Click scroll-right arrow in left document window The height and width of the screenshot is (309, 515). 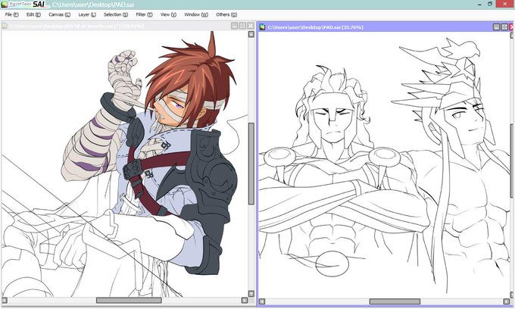coord(245,301)
